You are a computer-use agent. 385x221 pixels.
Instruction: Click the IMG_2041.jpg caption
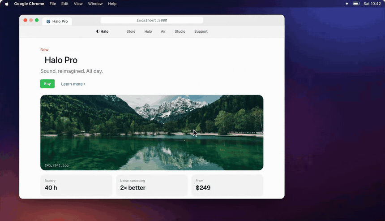pos(56,165)
